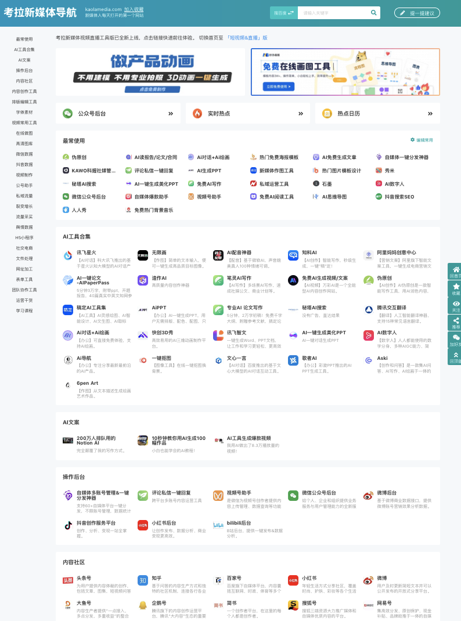Open the 小红书后台 icon

tap(143, 526)
